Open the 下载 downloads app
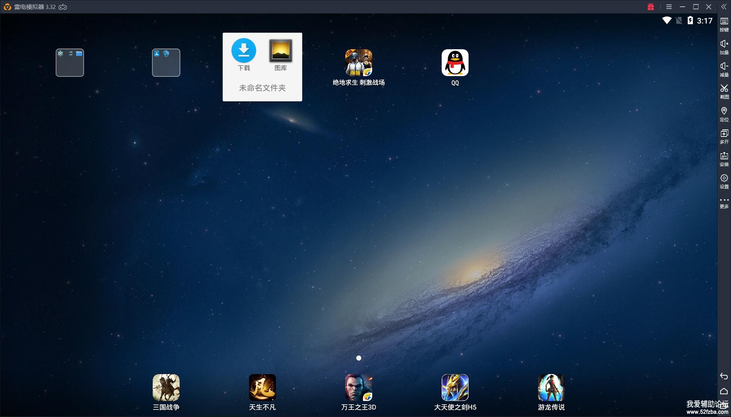The image size is (731, 417). coord(243,51)
